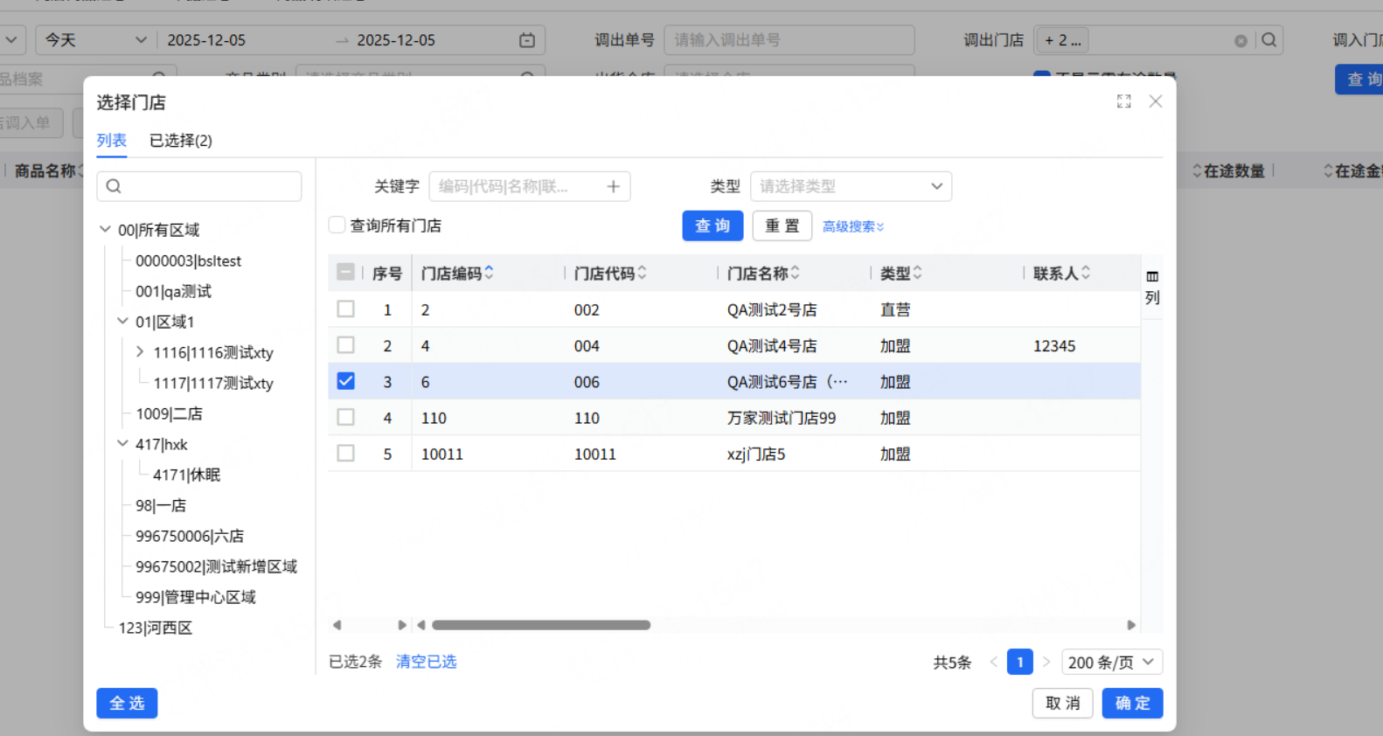
Task: Go to the next page arrow
Action: click(x=1046, y=662)
